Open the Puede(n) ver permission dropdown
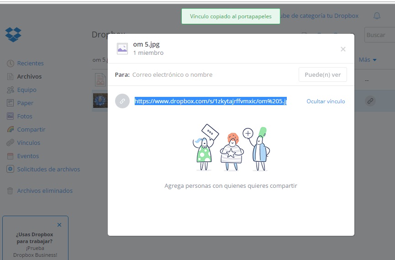395x260 pixels. pos(323,74)
